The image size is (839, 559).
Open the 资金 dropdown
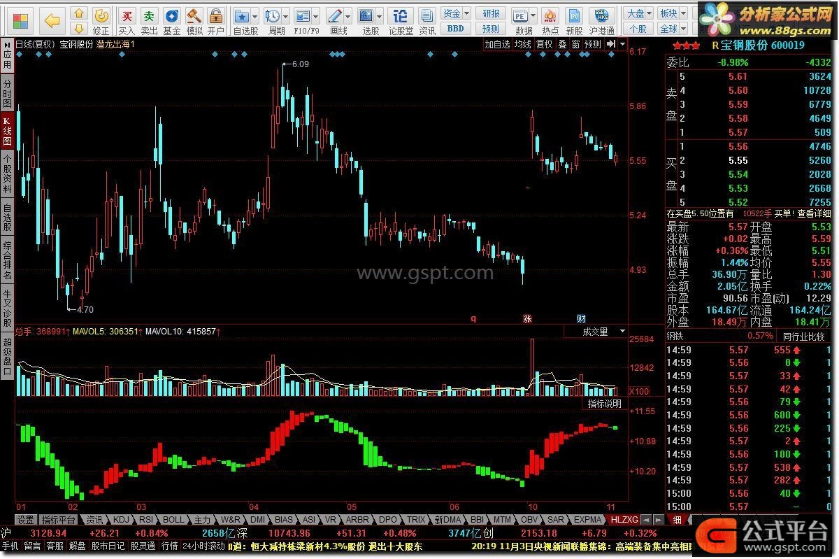coord(455,13)
